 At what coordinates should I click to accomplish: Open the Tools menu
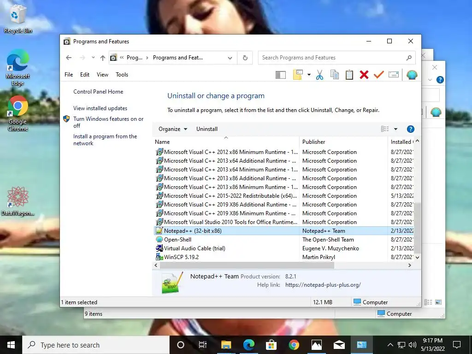click(x=122, y=75)
